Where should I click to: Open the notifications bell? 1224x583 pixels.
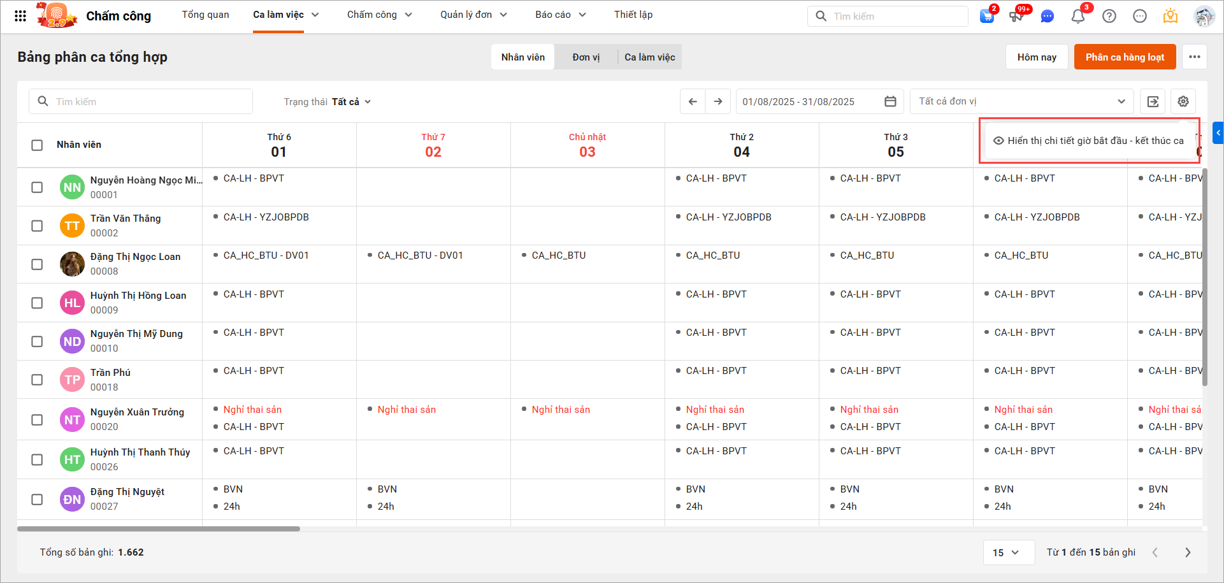click(x=1078, y=16)
